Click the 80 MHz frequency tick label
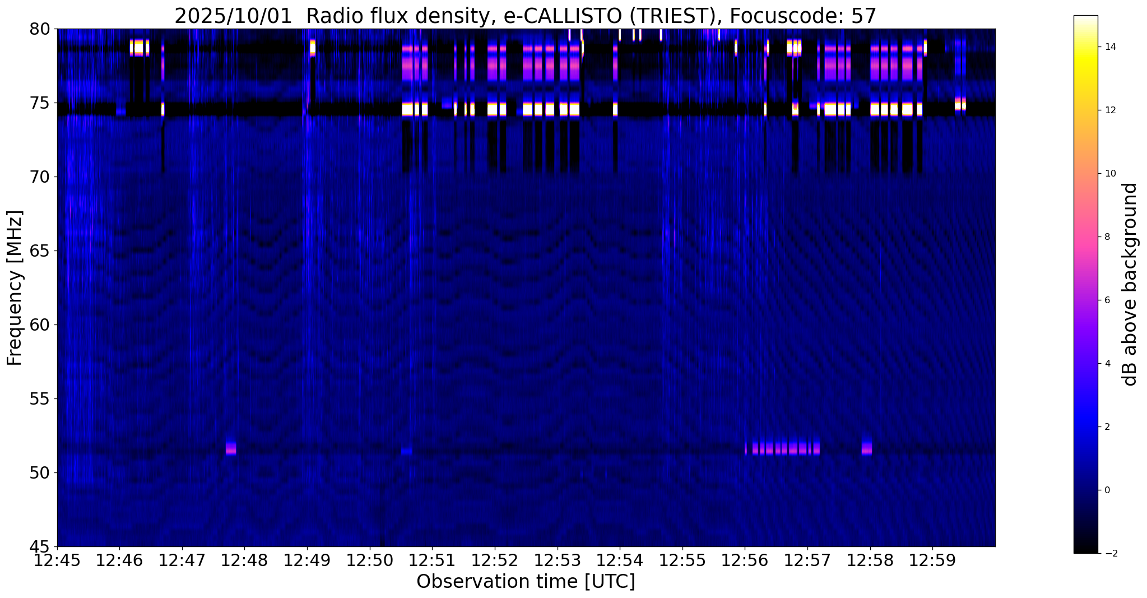The height and width of the screenshot is (598, 1147). (x=39, y=29)
